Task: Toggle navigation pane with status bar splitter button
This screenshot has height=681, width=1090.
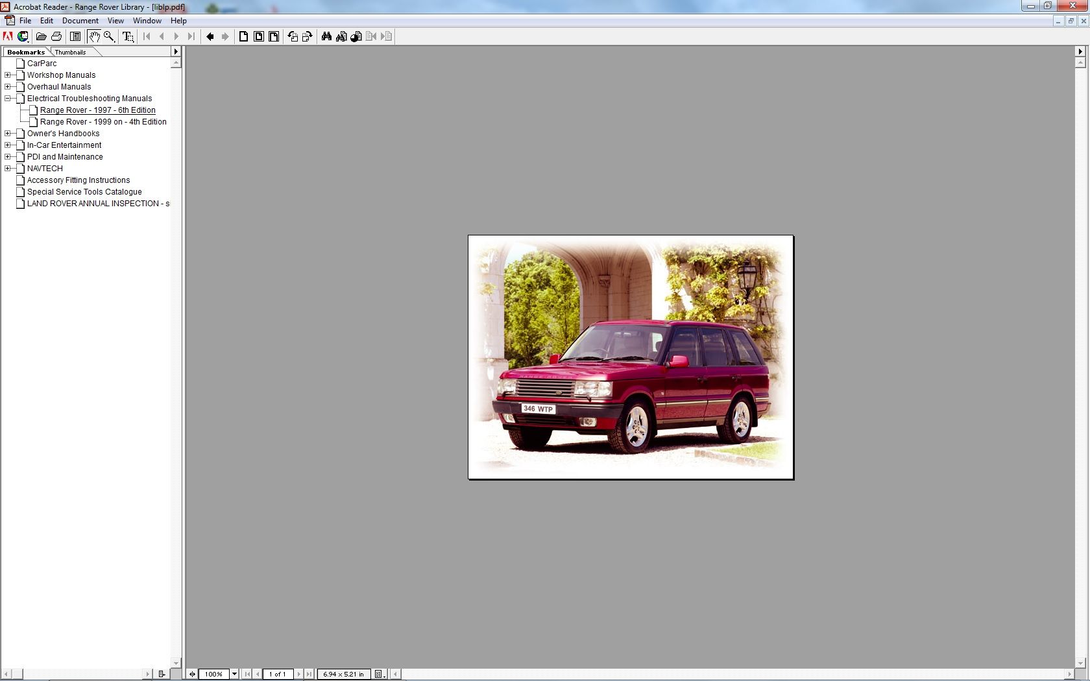Action: pos(192,674)
